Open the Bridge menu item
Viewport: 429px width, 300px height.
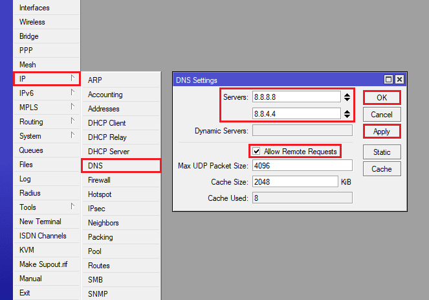(47, 36)
